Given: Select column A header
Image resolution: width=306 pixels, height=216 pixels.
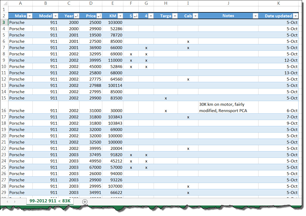Looking at the screenshot, I should [x=20, y=3].
